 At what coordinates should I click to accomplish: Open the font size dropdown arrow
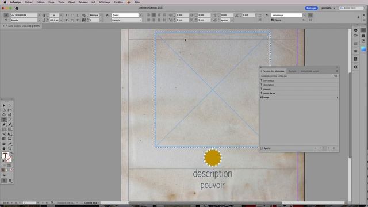[61, 15]
